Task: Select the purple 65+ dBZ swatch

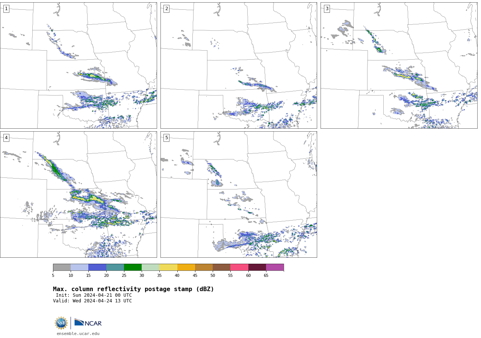Action: pos(275,267)
